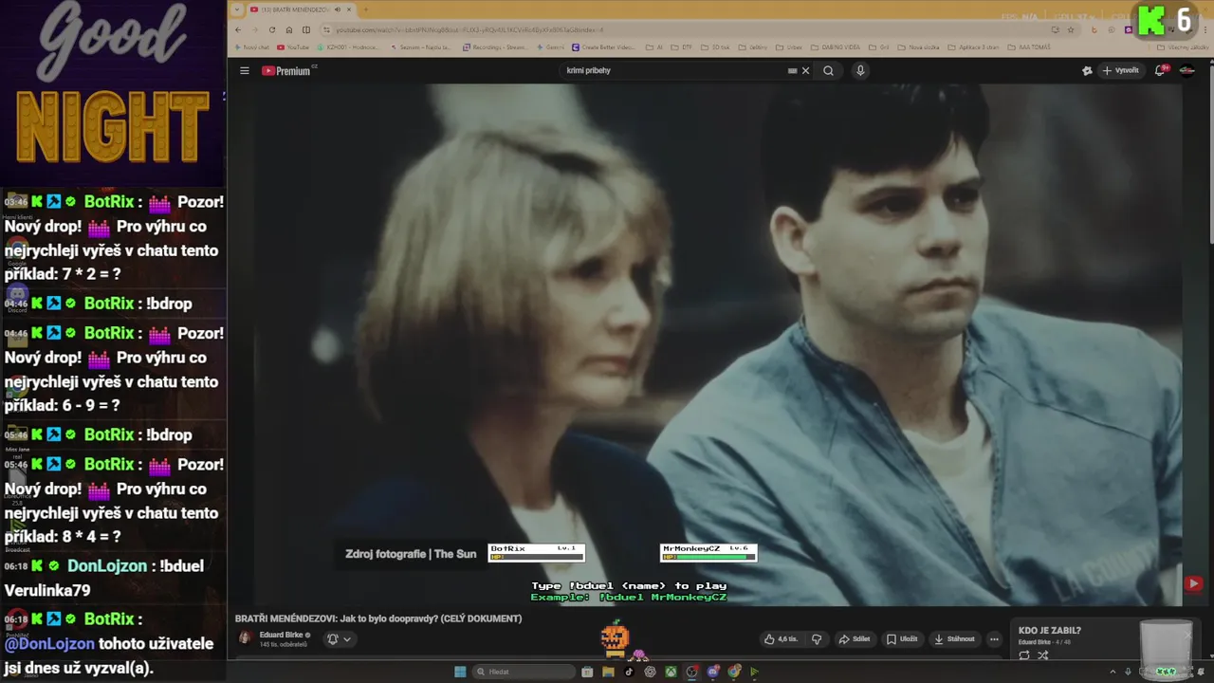The width and height of the screenshot is (1214, 683).
Task: Run search with the magnifier button
Action: coord(828,70)
